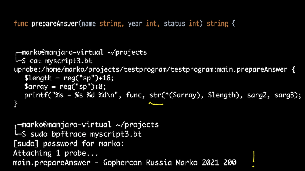Click the 'Attaching 1 probe...' output line
This screenshot has width=305, height=171.
coord(55,153)
